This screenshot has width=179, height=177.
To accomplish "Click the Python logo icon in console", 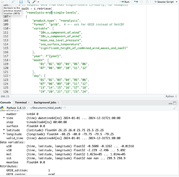I will (x=2, y=108).
